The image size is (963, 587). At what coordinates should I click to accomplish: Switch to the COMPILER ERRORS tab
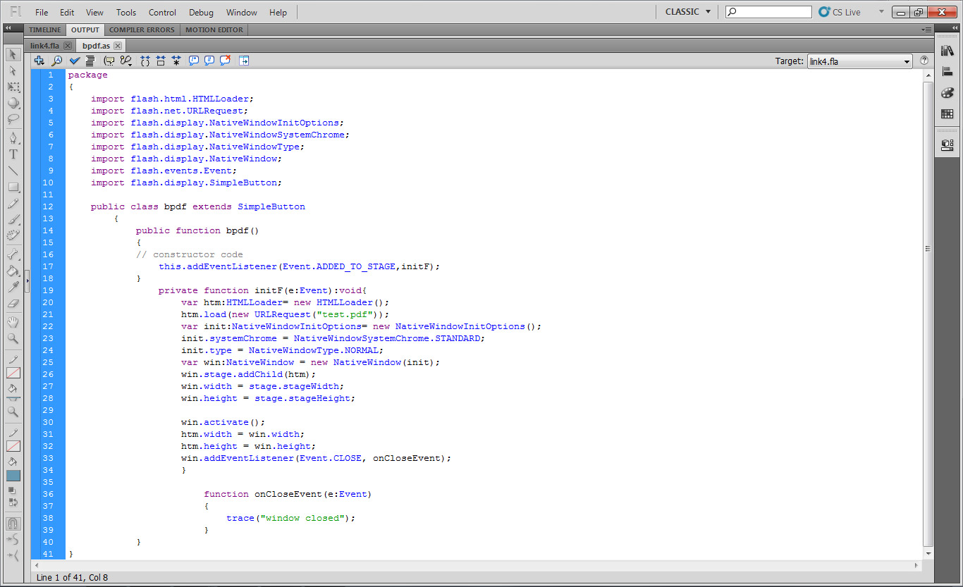pos(142,30)
